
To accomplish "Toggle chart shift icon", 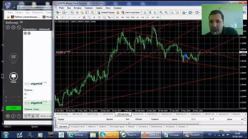I will (x=177, y=12).
